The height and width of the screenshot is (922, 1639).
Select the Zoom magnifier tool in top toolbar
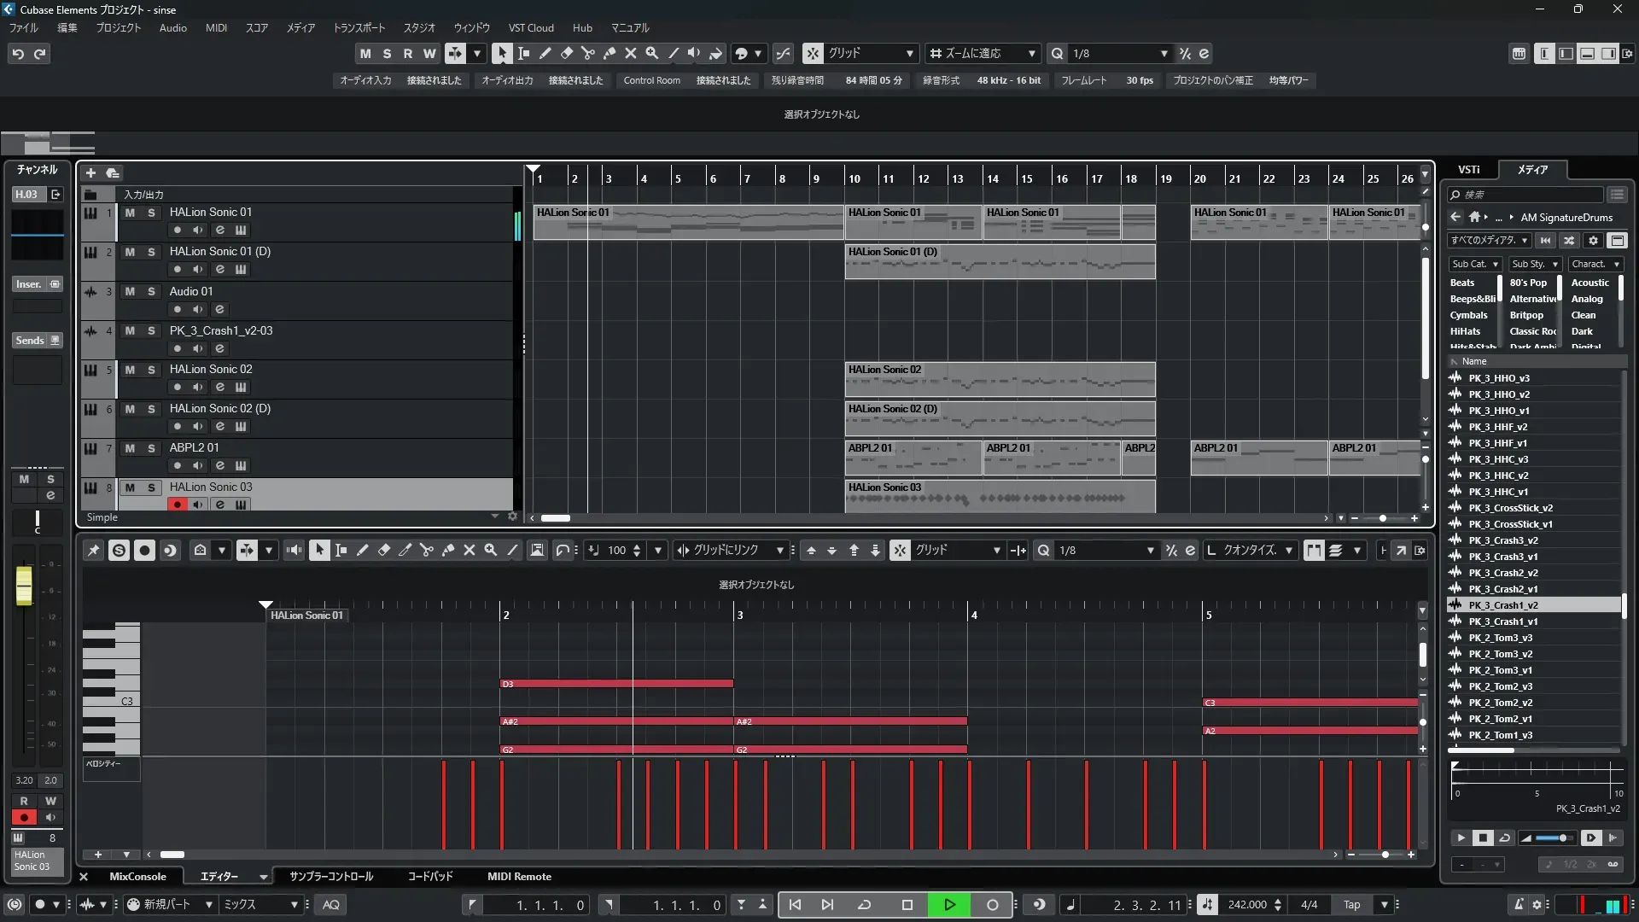(652, 54)
